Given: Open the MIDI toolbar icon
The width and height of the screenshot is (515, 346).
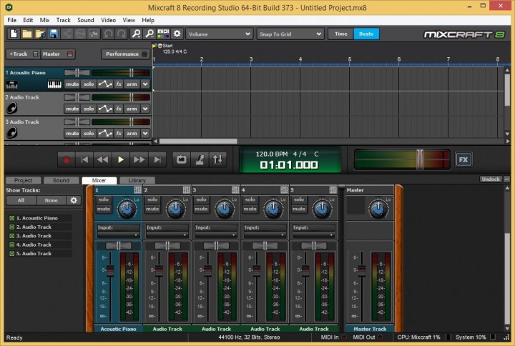Looking at the screenshot, I should click(x=163, y=34).
